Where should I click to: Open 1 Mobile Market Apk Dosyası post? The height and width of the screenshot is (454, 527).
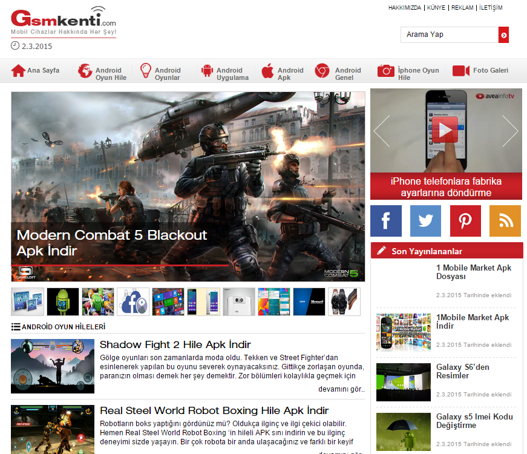(x=474, y=272)
